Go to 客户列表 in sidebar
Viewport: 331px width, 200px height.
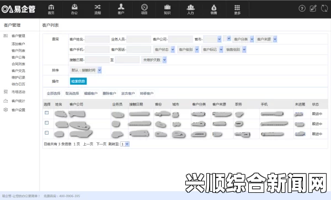[x=18, y=51]
